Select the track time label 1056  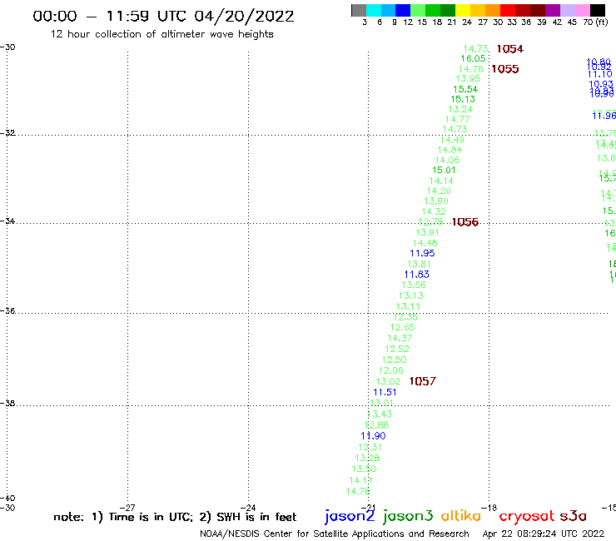tap(465, 222)
